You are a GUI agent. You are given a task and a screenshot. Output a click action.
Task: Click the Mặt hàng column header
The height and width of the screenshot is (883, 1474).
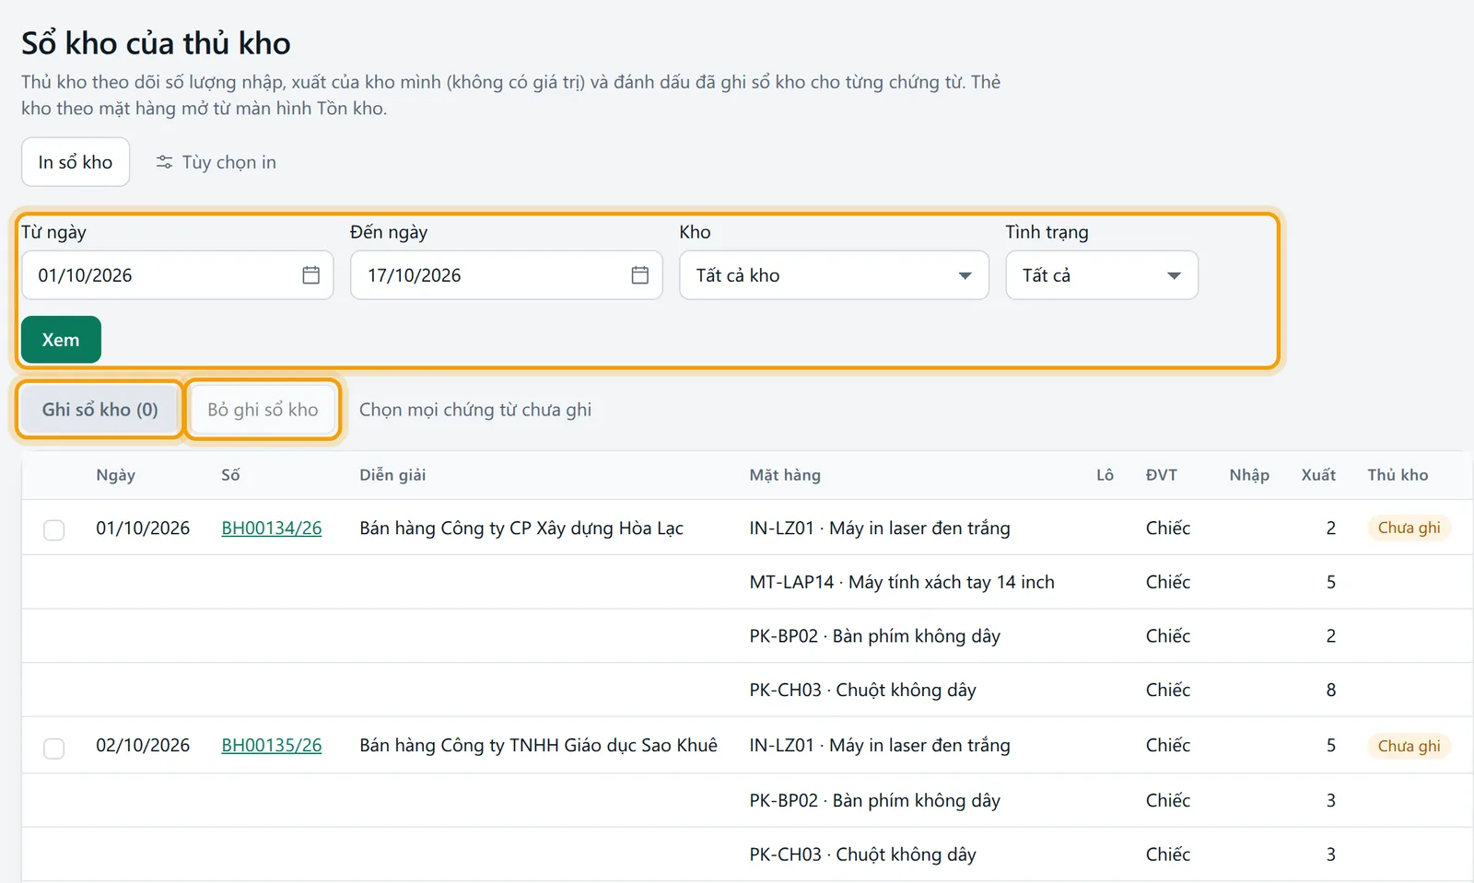pyautogui.click(x=785, y=475)
